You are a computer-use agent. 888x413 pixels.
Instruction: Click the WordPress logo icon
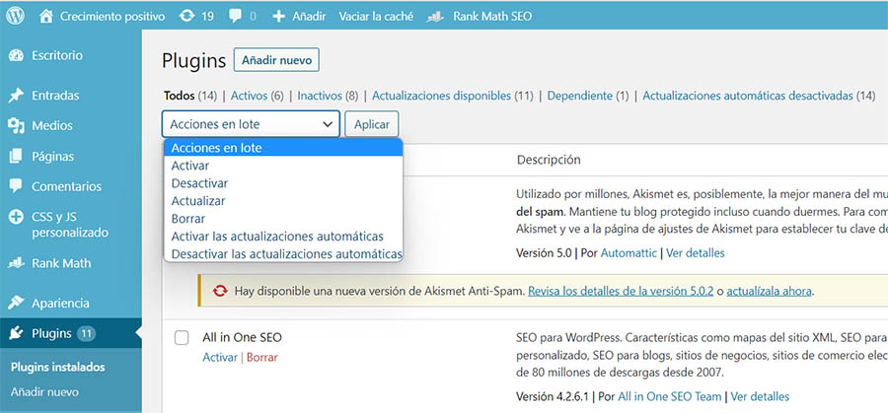(x=17, y=17)
